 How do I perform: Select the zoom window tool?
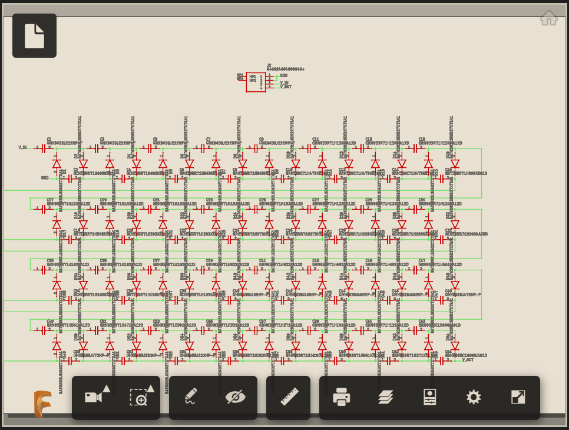click(138, 398)
